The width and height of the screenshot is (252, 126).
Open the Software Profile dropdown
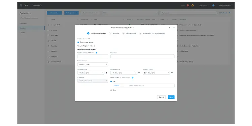point(91,73)
